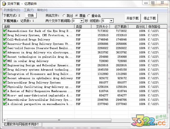Select the Recent advances in ophthalmic drug delivery name
Viewport: 170px width, 129px height.
[x=40, y=78]
